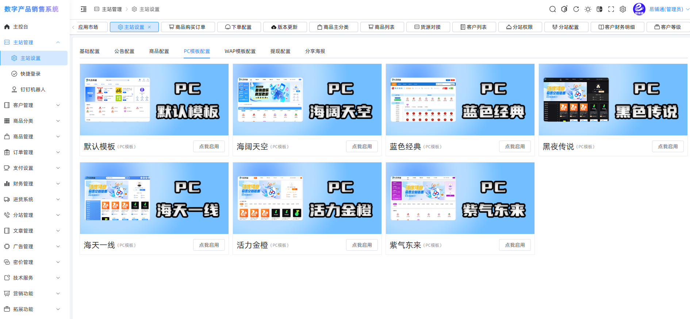Open the 商品配置 settings tab
The image size is (690, 319).
[x=159, y=51]
